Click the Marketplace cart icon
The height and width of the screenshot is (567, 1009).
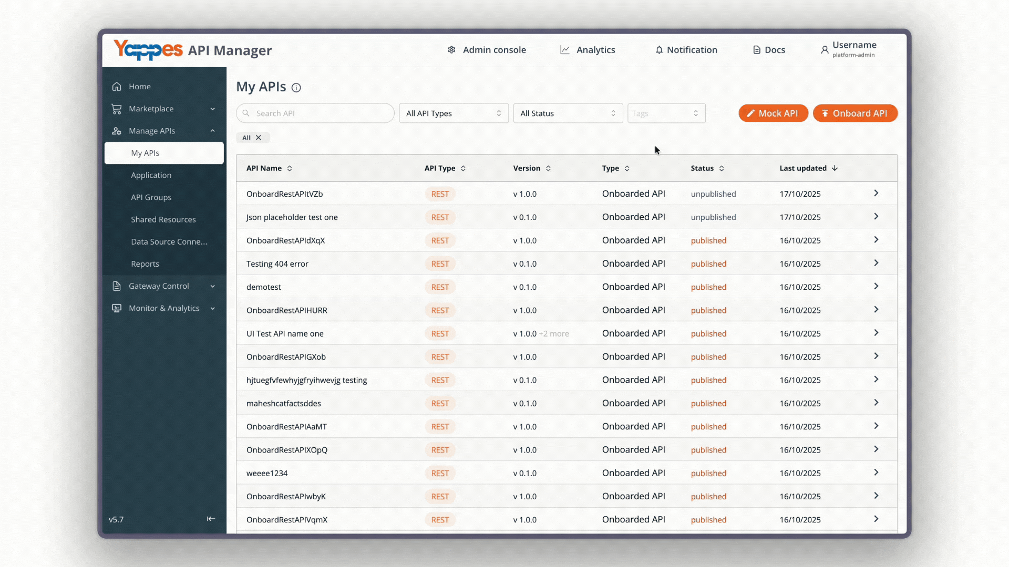pos(117,109)
